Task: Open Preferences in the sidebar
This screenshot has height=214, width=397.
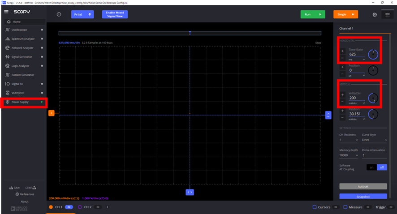Action: coord(25,194)
